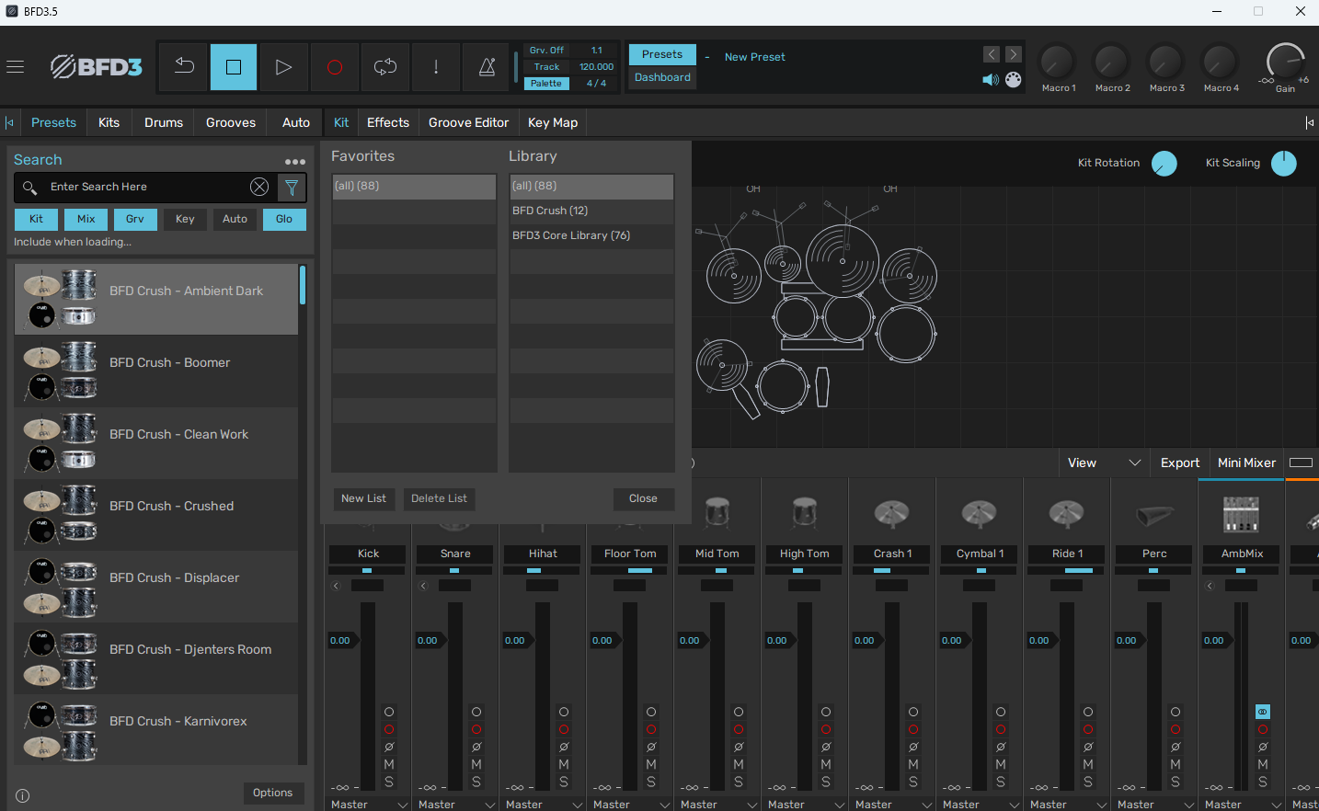Image resolution: width=1319 pixels, height=811 pixels.
Task: Click the info icon at bottom left
Action: [x=23, y=796]
